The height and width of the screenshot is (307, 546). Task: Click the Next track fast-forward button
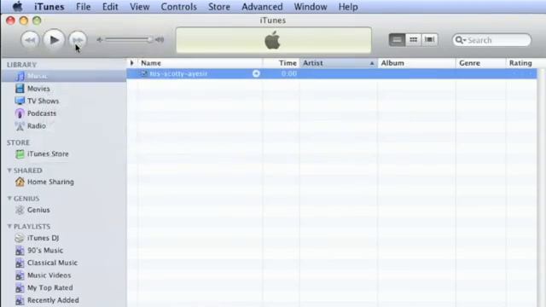(78, 40)
